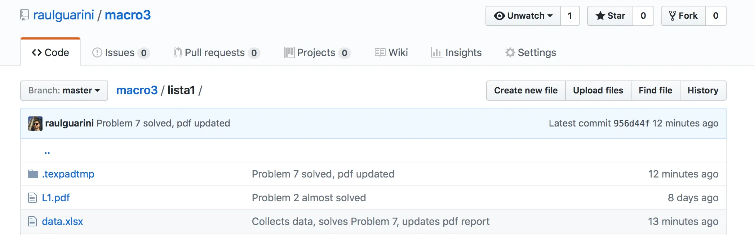
Task: View the Insights tab
Action: click(x=456, y=53)
